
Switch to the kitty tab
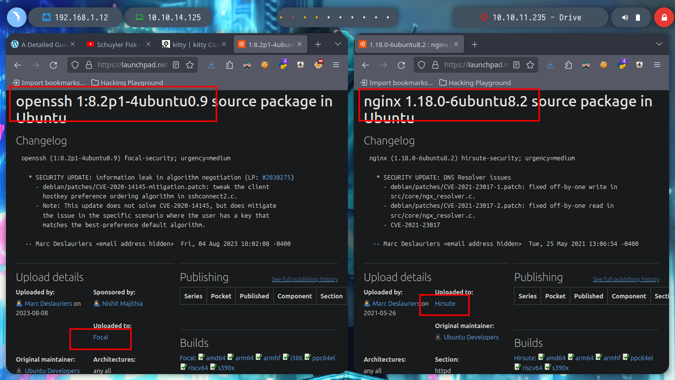pos(194,45)
